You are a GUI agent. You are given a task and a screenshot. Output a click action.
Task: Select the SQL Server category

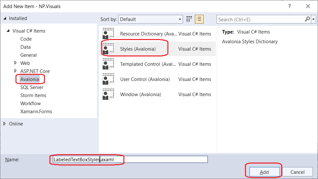[x=32, y=87]
